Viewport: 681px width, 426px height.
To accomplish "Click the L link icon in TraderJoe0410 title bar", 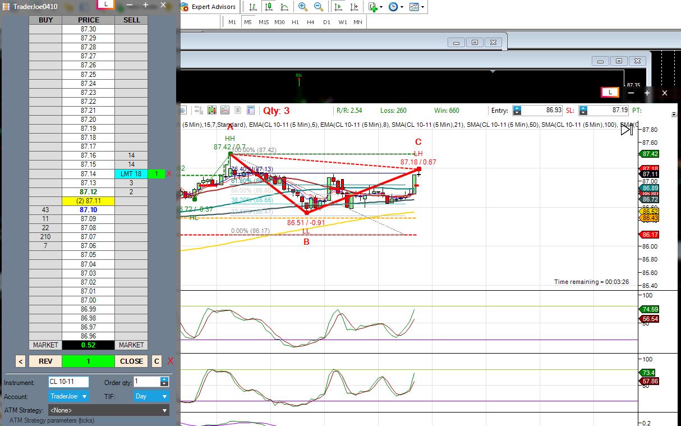I will point(106,4).
